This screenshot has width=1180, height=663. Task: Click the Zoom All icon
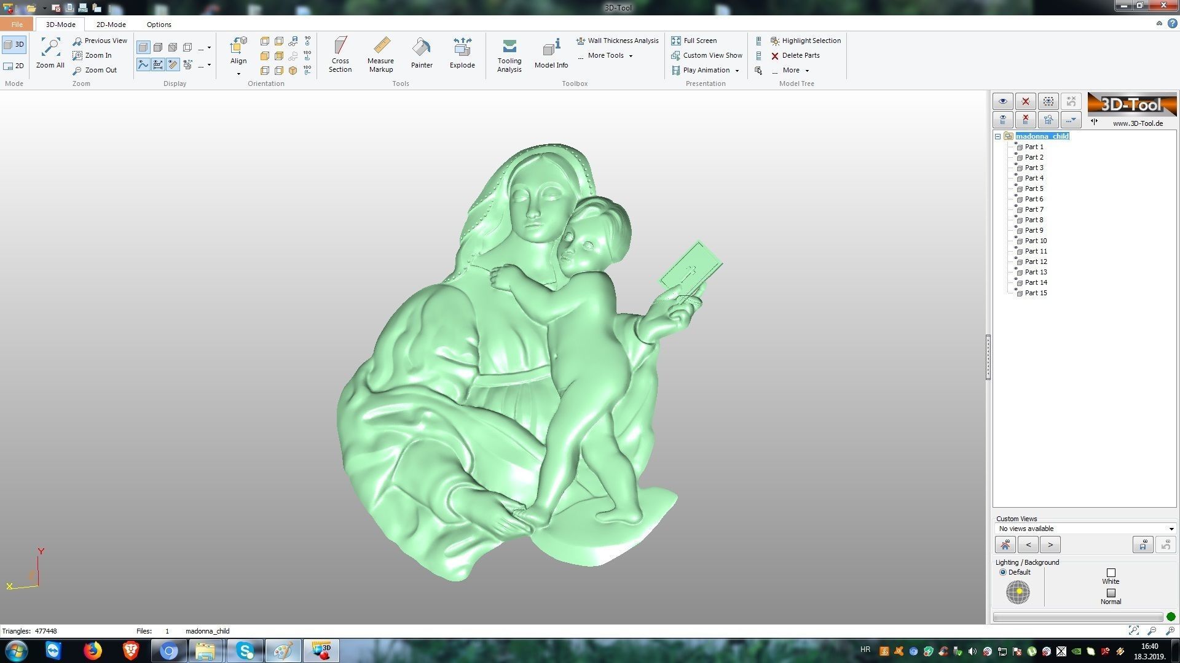[x=50, y=53]
